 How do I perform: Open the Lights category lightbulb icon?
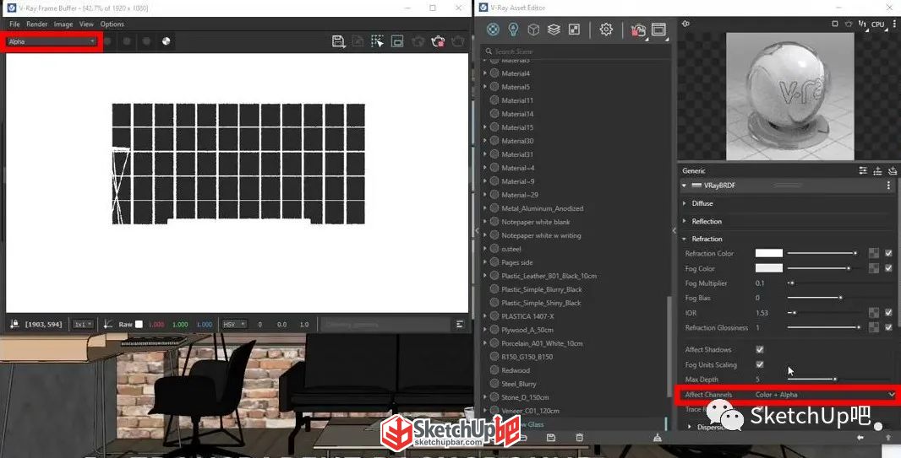513,30
